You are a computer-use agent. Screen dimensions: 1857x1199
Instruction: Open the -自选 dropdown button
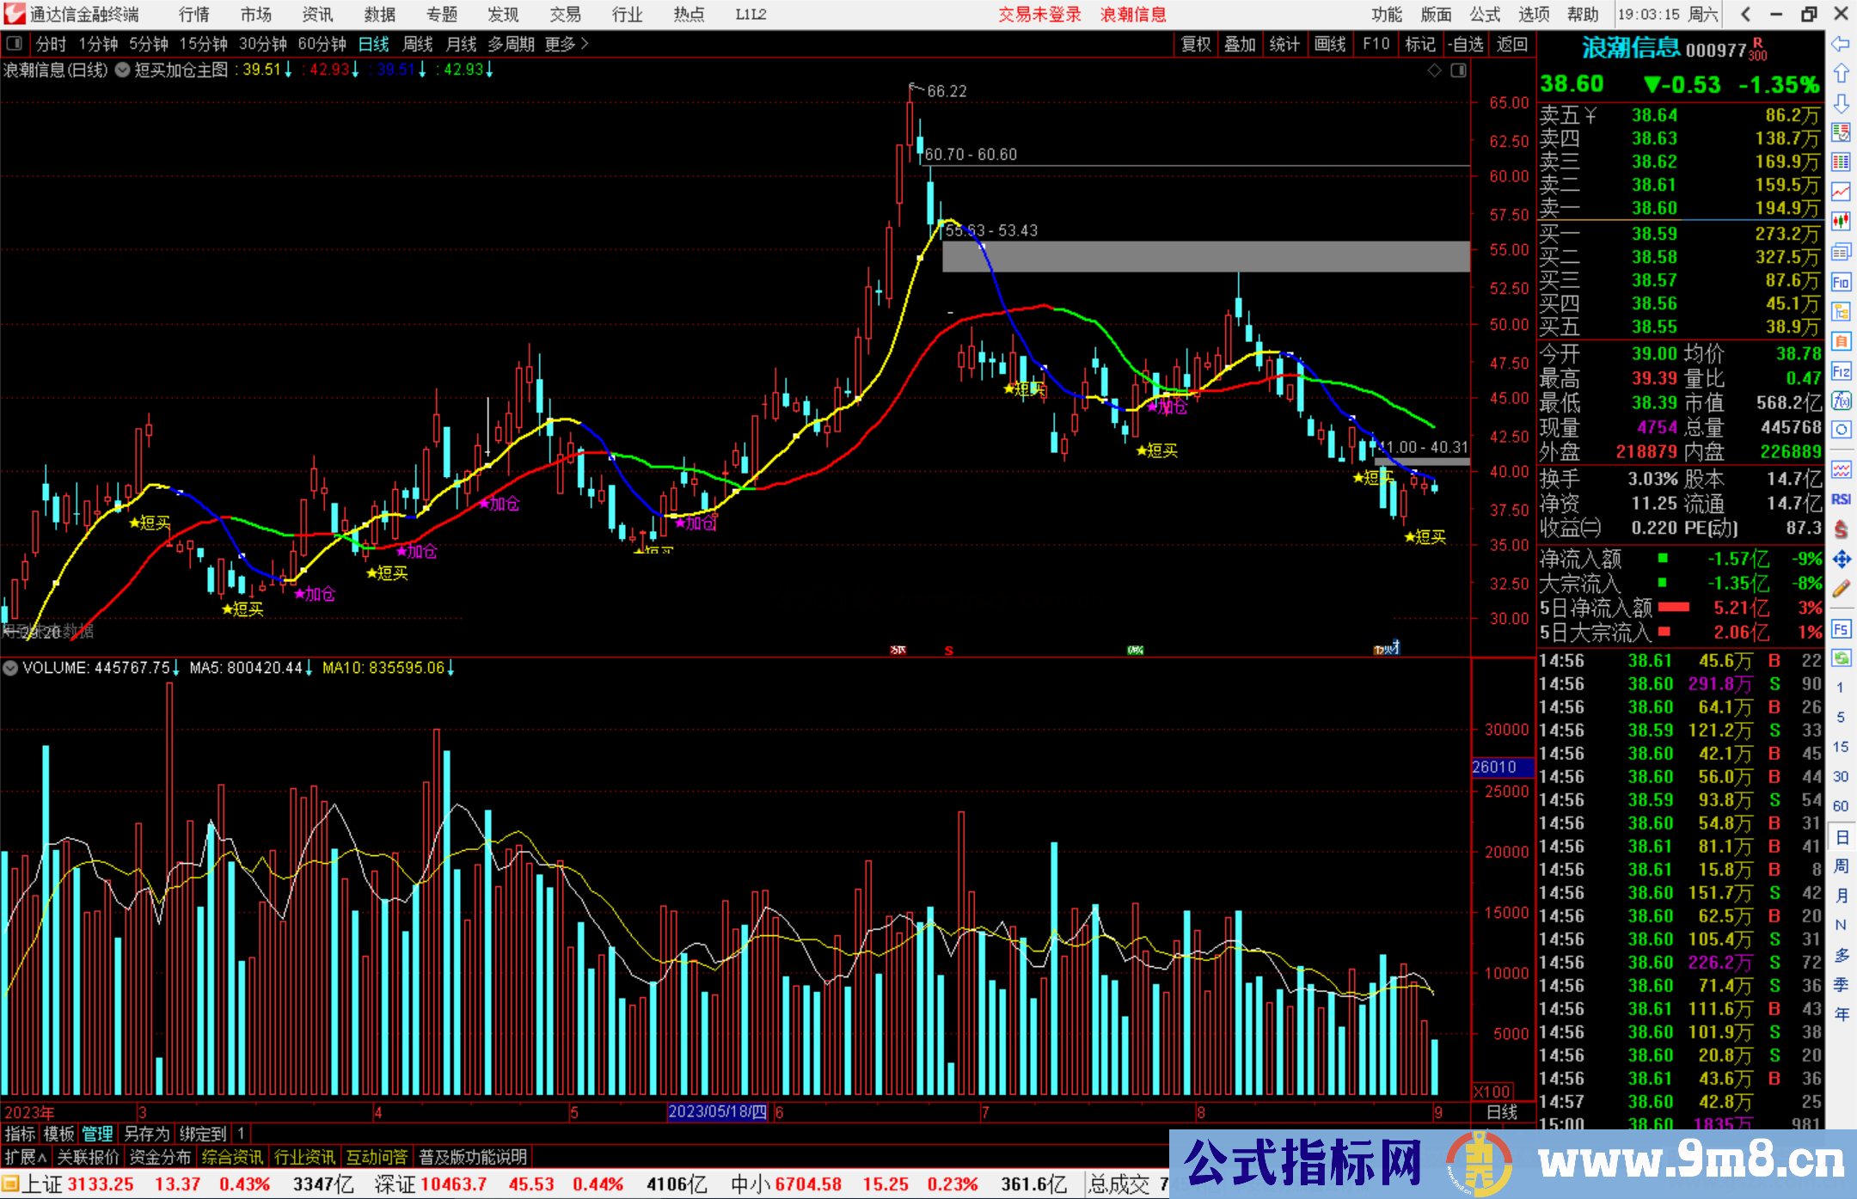(1466, 44)
